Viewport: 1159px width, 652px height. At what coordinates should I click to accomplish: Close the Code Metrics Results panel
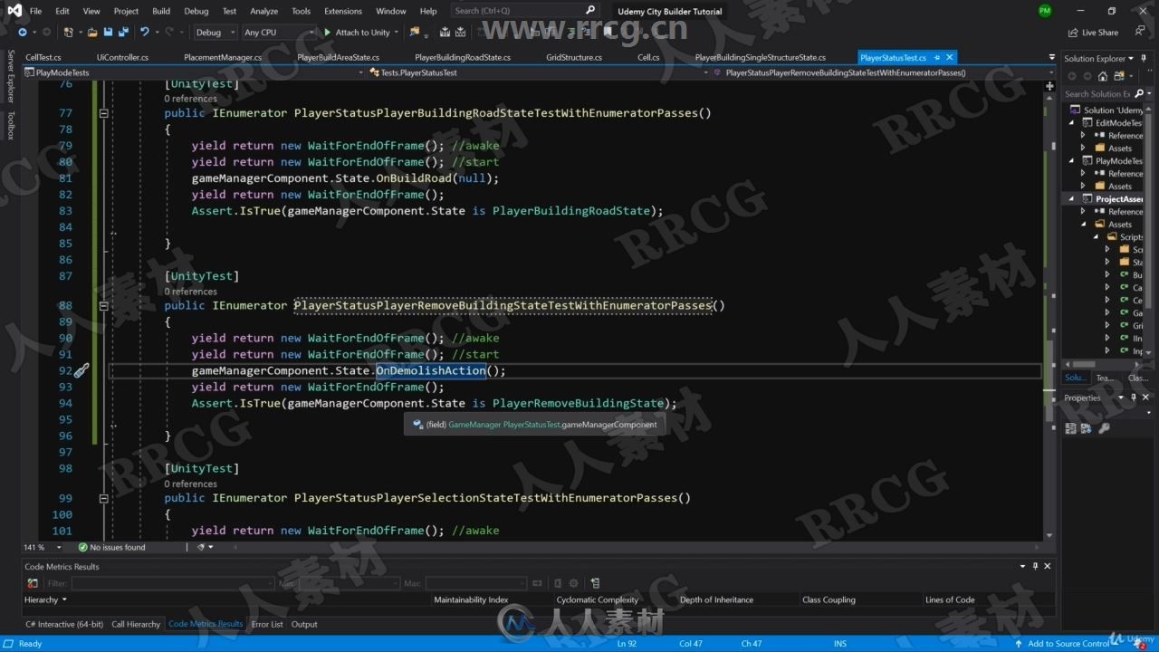coord(1048,566)
